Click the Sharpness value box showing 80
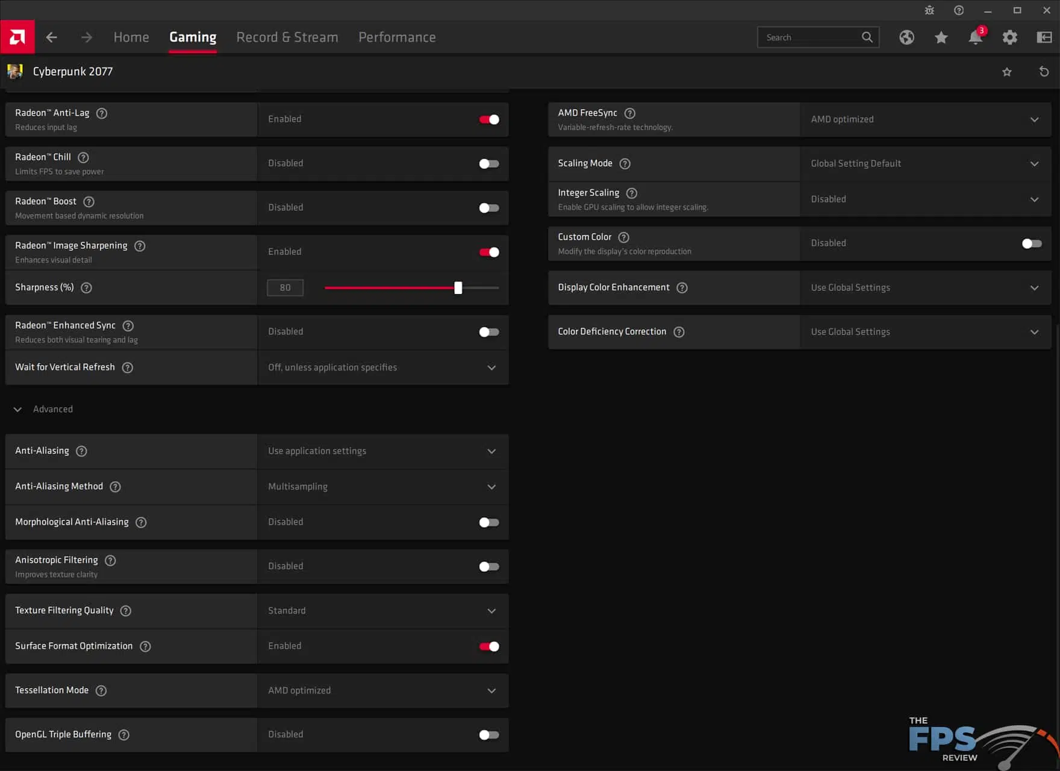Image resolution: width=1060 pixels, height=771 pixels. point(285,288)
